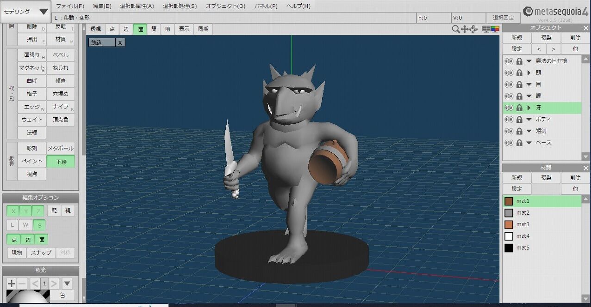Switch to W coordinate mode

click(25, 225)
